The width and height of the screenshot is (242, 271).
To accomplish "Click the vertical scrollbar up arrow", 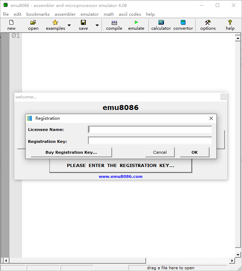I will [238, 38].
